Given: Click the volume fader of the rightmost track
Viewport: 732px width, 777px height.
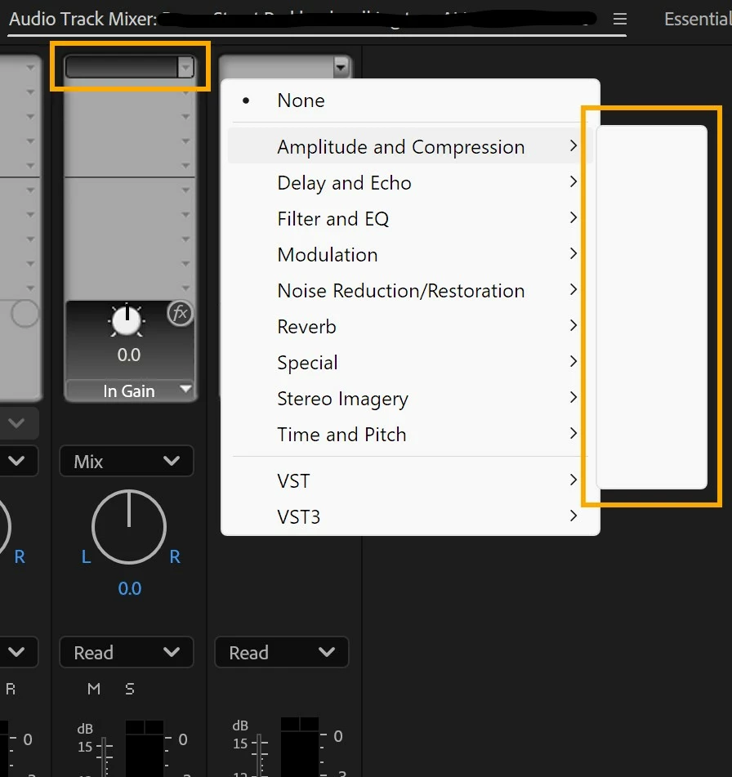Looking at the screenshot, I should click(x=260, y=754).
